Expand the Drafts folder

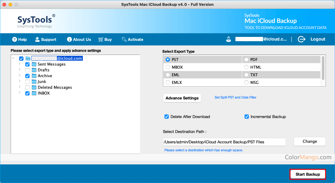(x=19, y=69)
